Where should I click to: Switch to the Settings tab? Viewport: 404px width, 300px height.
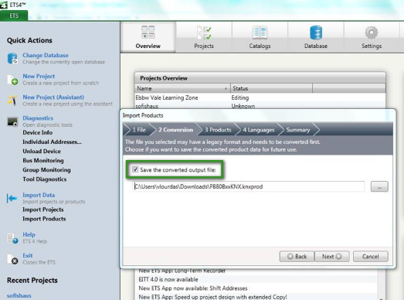[x=372, y=37]
